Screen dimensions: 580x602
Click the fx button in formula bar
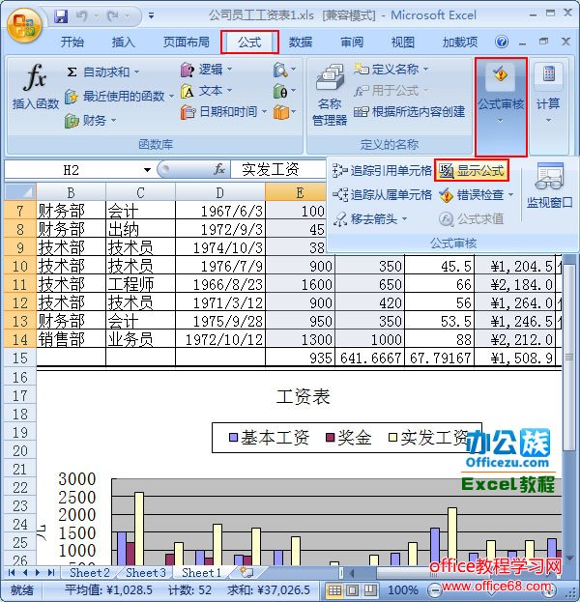218,169
